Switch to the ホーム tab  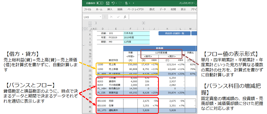[99, 9]
